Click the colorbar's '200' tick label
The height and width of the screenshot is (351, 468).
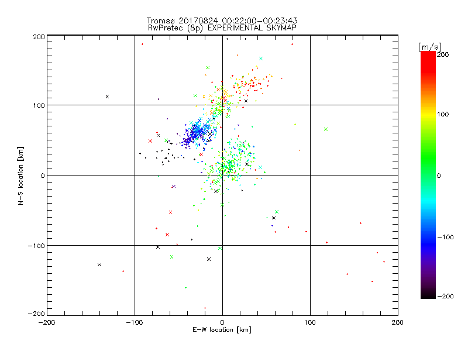point(443,54)
